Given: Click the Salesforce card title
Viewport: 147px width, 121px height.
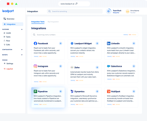Looking at the screenshot, I should click(117, 66).
